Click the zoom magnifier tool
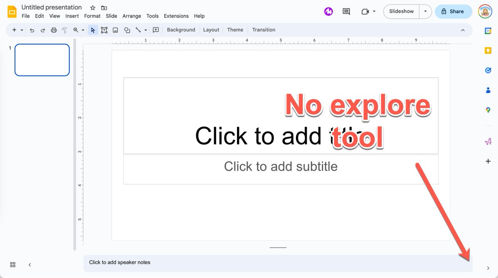The image size is (498, 278). click(76, 30)
